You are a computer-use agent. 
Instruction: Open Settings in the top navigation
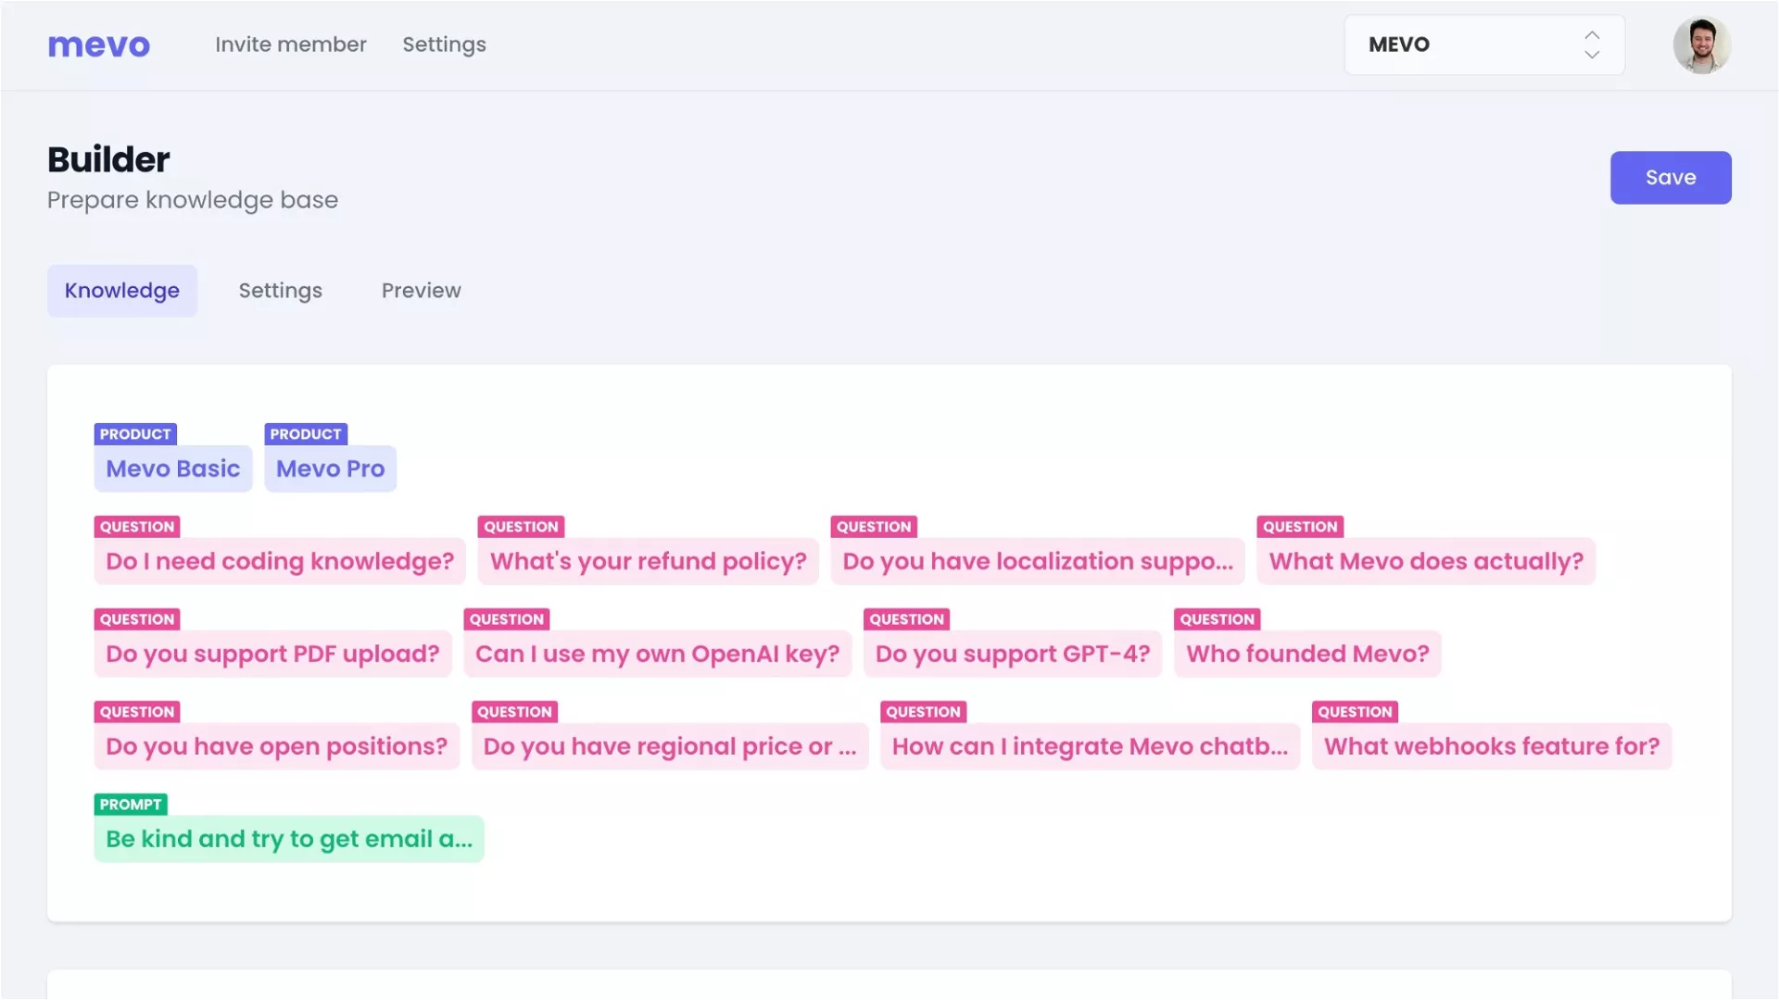[x=444, y=44]
